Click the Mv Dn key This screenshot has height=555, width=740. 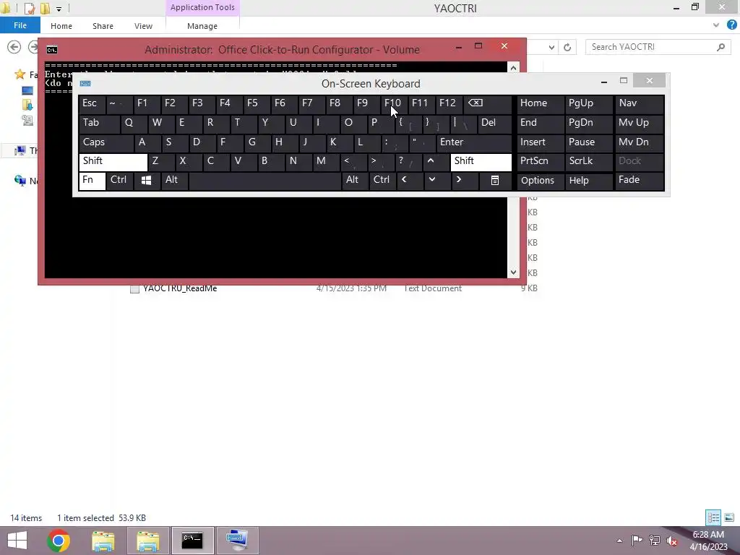640,142
